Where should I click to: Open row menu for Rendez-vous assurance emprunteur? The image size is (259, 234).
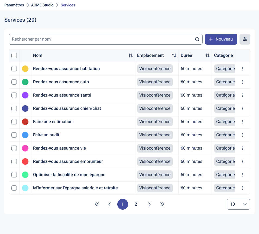point(243,162)
